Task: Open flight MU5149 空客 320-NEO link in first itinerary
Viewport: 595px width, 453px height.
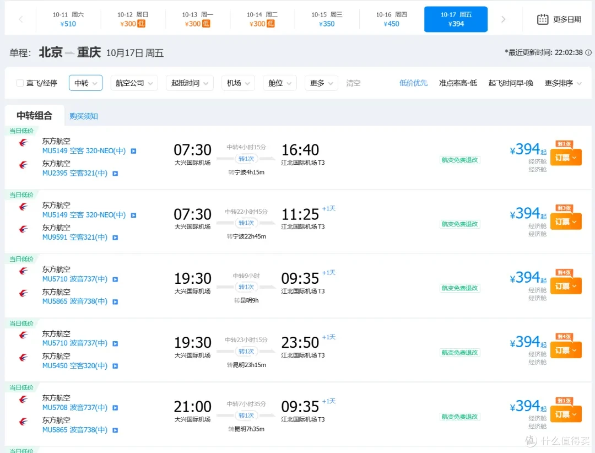Action: pyautogui.click(x=84, y=151)
